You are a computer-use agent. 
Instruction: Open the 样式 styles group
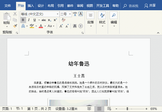[x=102, y=19]
